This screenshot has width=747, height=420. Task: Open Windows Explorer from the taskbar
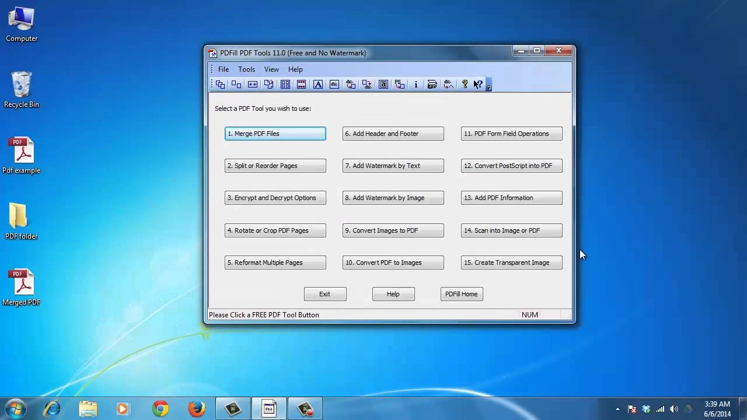coord(88,408)
